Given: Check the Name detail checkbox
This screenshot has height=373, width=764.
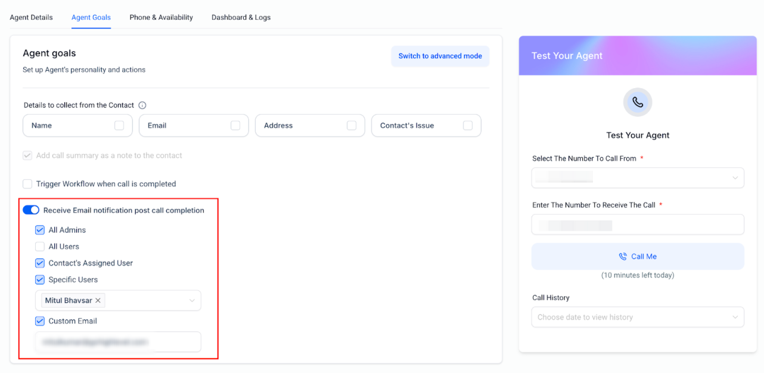Looking at the screenshot, I should point(119,126).
